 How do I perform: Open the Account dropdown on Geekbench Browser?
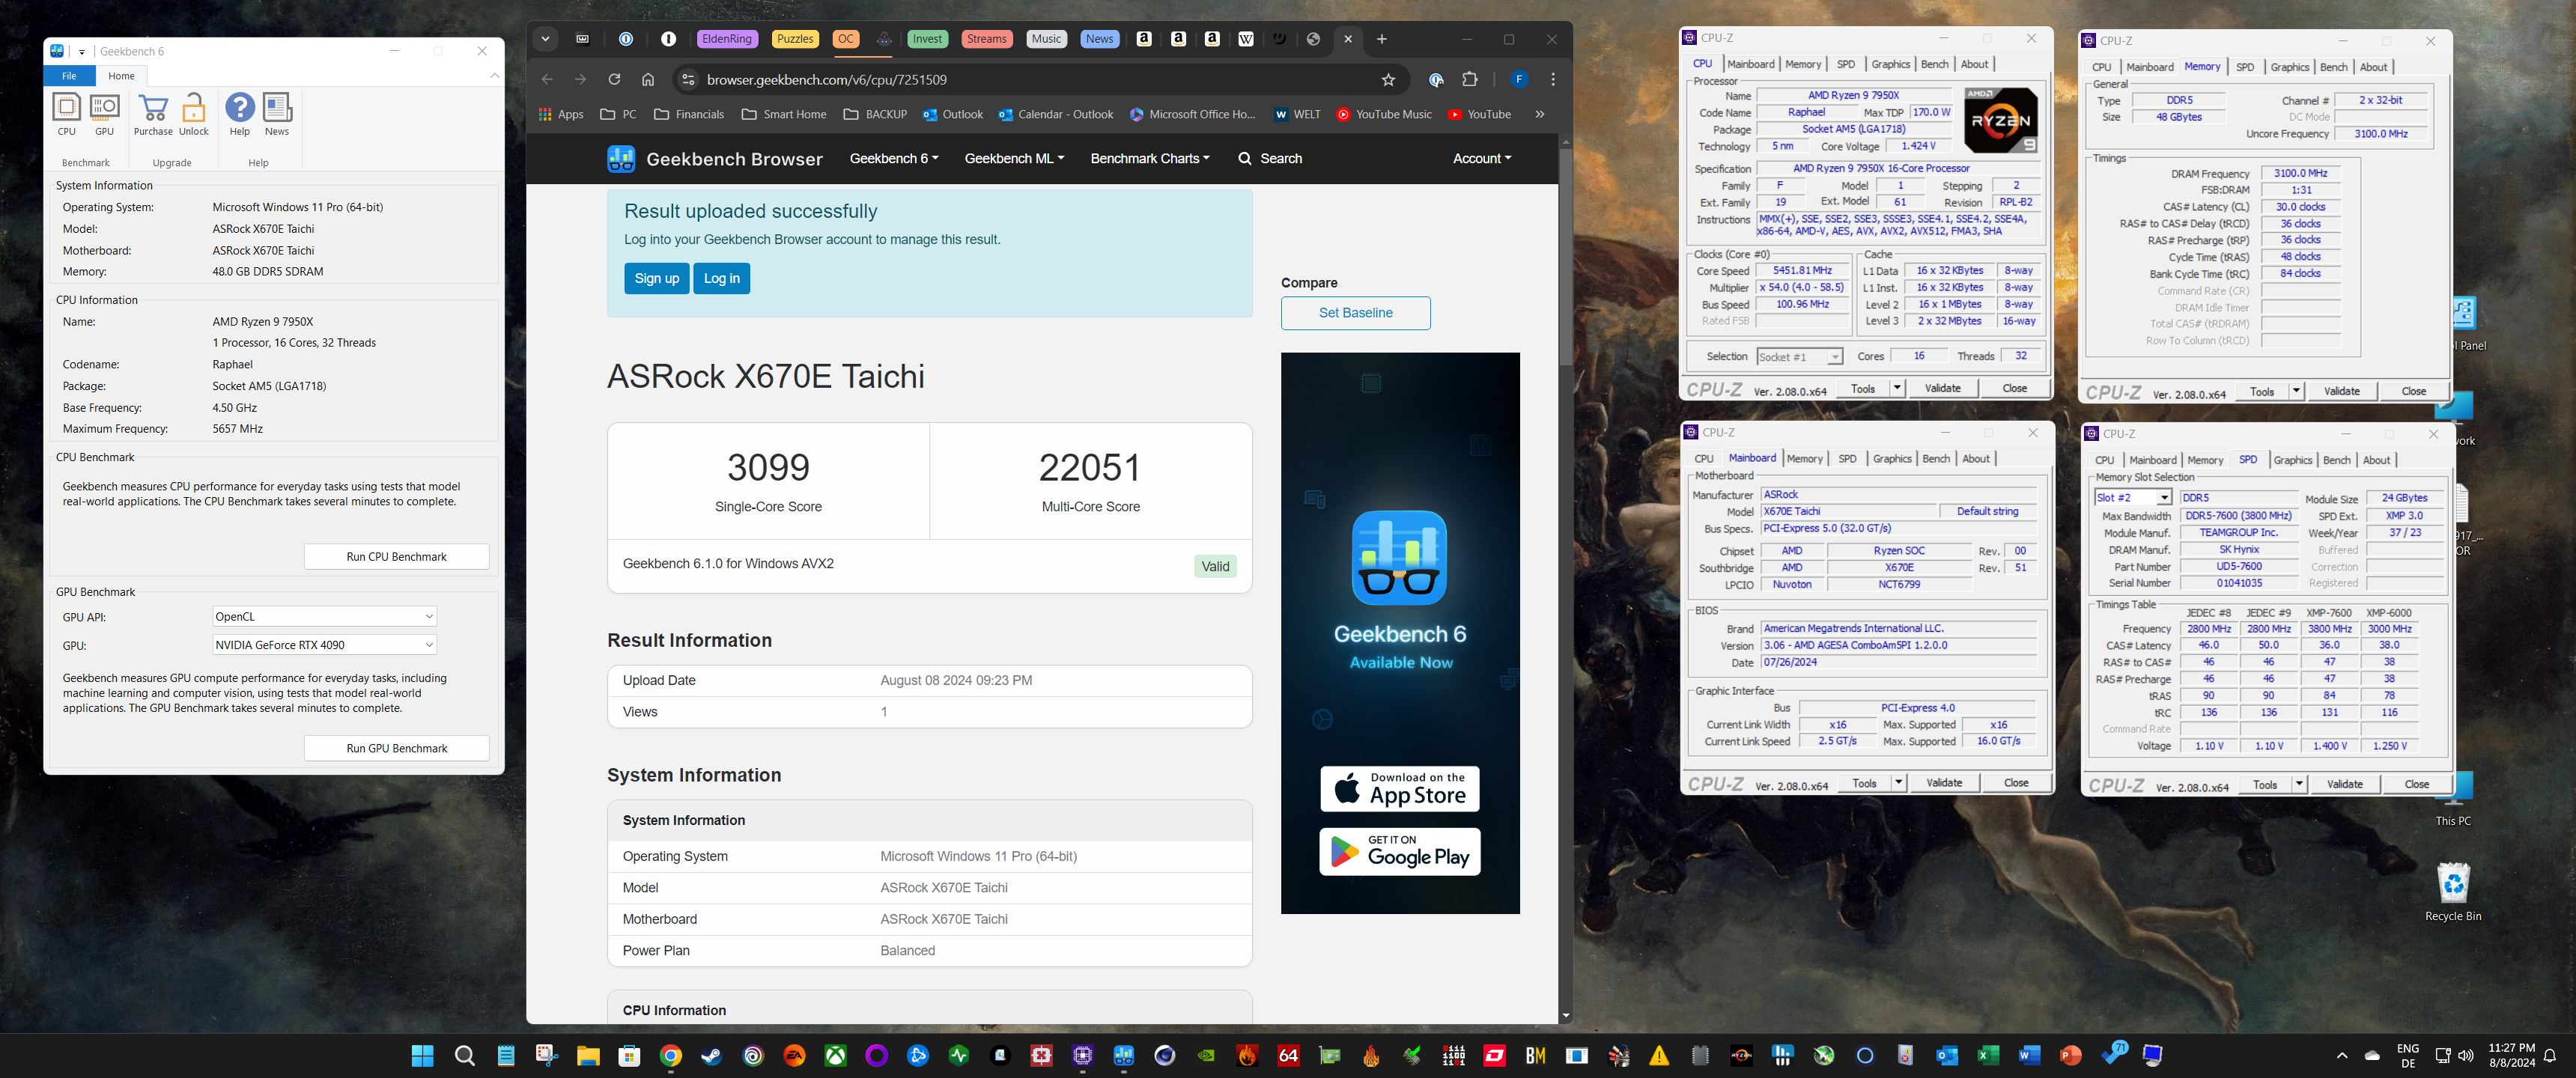coord(1481,158)
